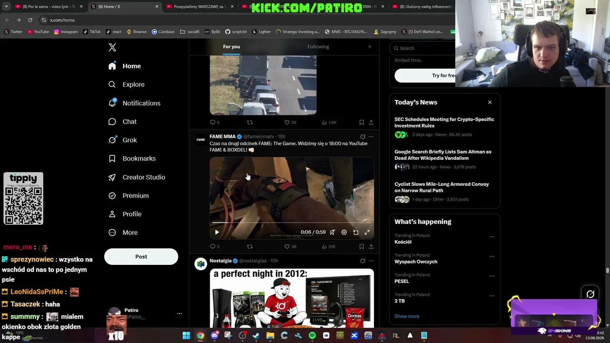This screenshot has height=343, width=610.
Task: Open Notifications in the sidebar
Action: [135, 103]
